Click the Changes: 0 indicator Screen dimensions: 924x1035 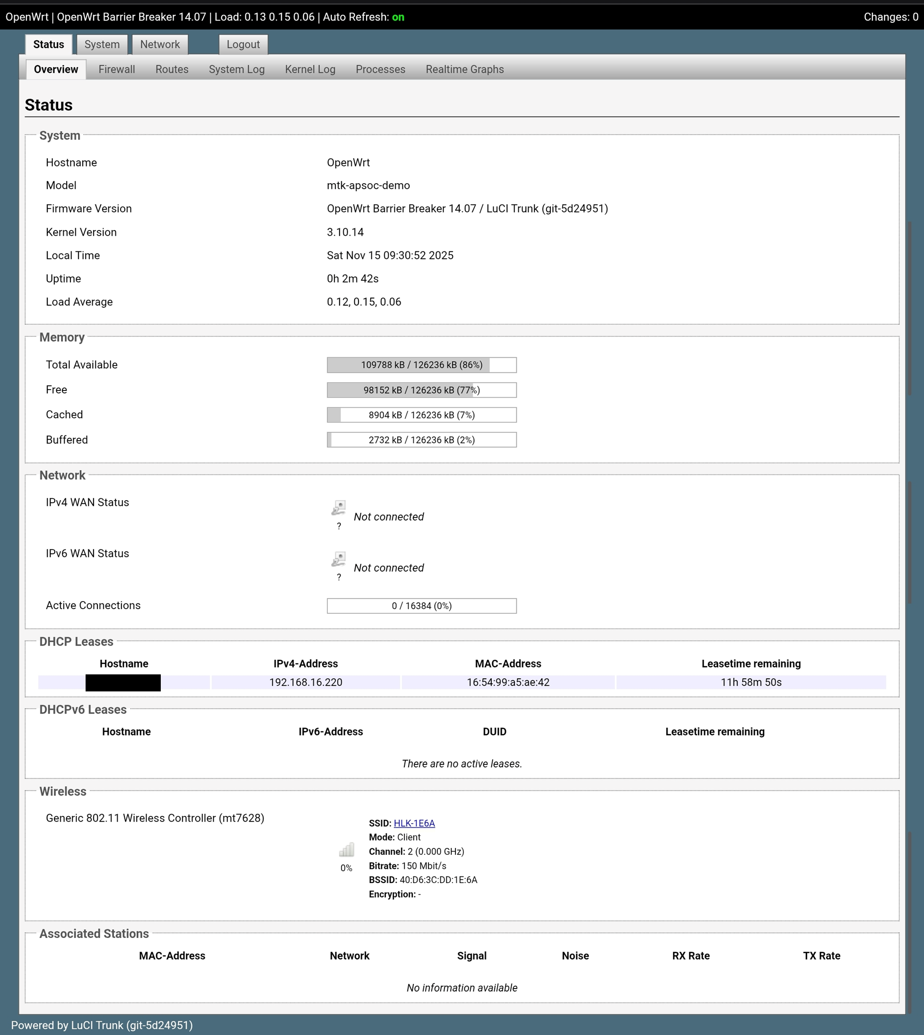(x=890, y=18)
